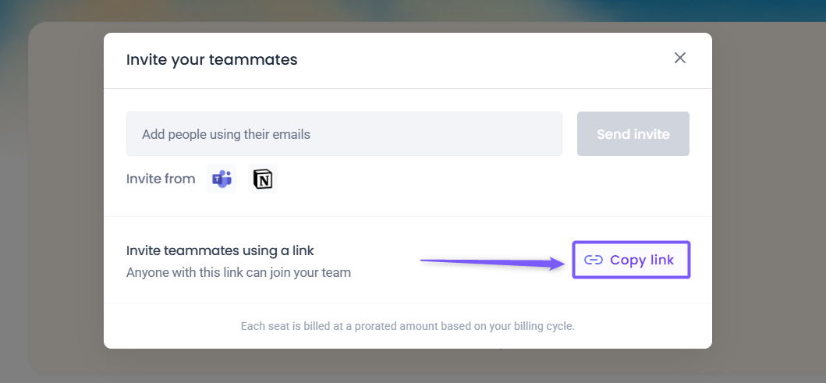Click the purple arrow annotation
Viewport: 826px width, 383px height.
[493, 261]
